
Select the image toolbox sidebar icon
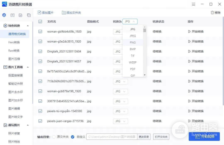coord(12,15)
